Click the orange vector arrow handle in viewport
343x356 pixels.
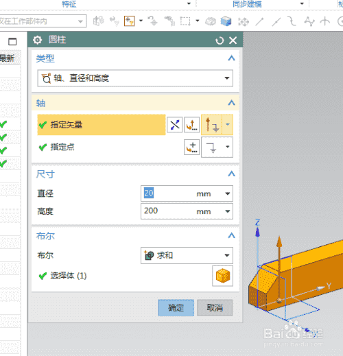point(279,241)
